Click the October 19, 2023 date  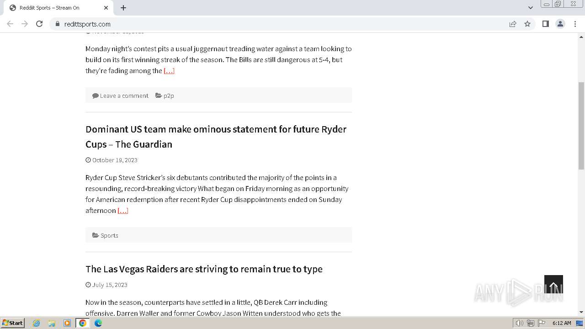tap(115, 160)
